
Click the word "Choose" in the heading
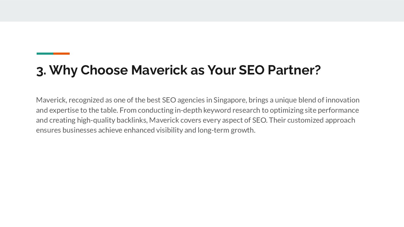pos(104,70)
